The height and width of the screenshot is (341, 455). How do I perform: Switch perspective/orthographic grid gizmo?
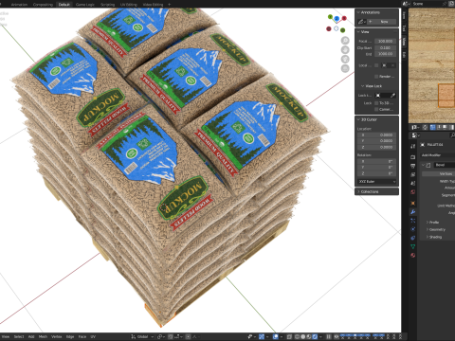(x=345, y=68)
